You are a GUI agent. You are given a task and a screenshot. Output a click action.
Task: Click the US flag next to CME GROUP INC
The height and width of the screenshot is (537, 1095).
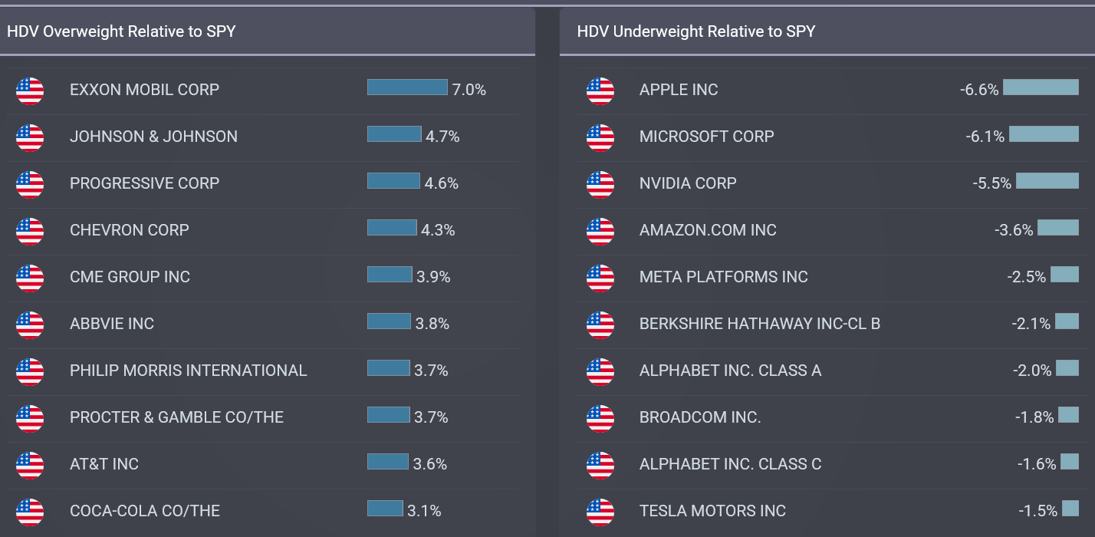coord(30,278)
